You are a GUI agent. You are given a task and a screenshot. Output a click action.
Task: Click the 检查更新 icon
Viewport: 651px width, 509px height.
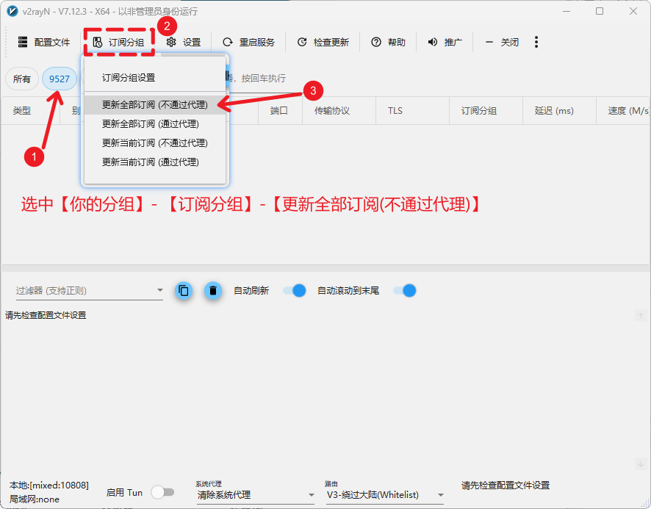(x=302, y=42)
